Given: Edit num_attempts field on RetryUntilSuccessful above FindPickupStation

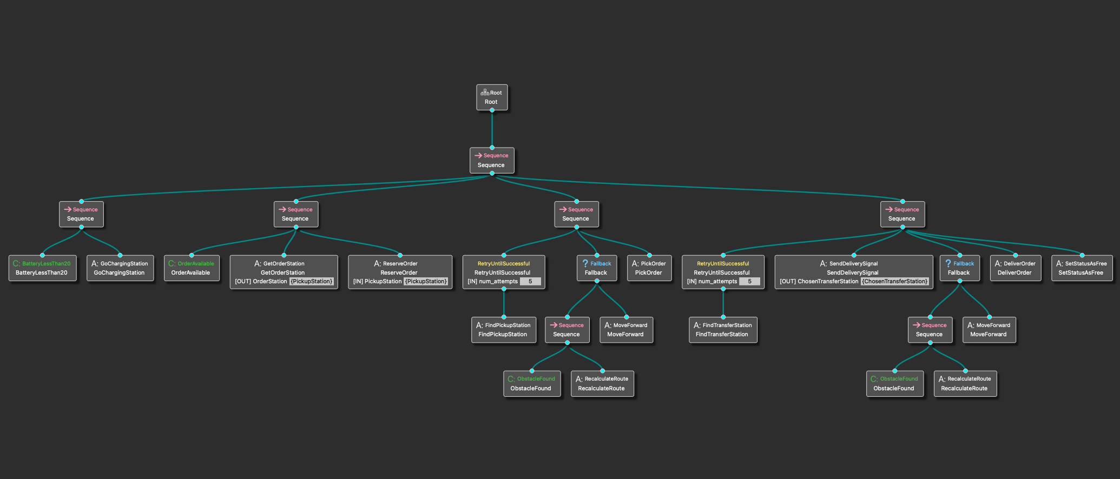Looking at the screenshot, I should tap(530, 281).
